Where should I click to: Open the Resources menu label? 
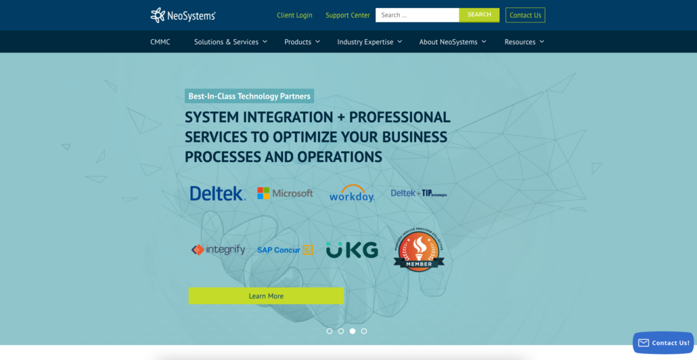pos(520,42)
